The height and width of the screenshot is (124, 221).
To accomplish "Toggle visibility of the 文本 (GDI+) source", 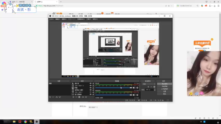I will (x=91, y=92).
